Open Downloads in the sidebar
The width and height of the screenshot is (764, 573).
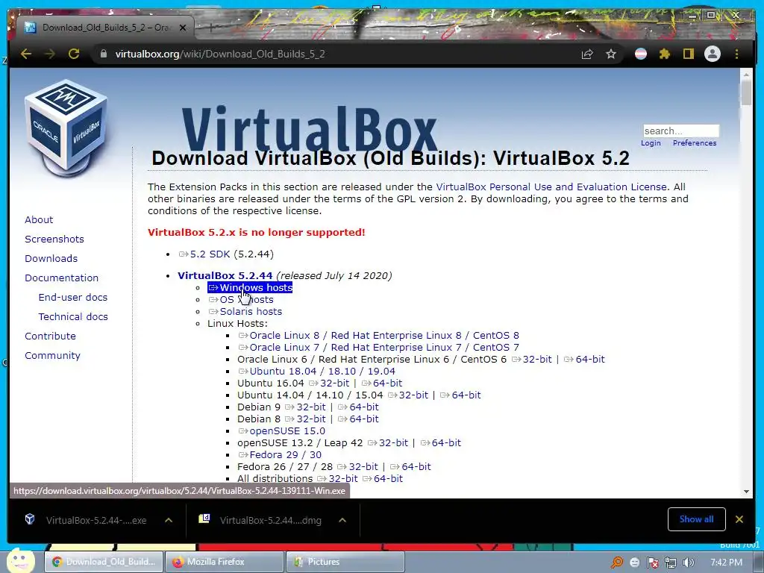pyautogui.click(x=51, y=259)
